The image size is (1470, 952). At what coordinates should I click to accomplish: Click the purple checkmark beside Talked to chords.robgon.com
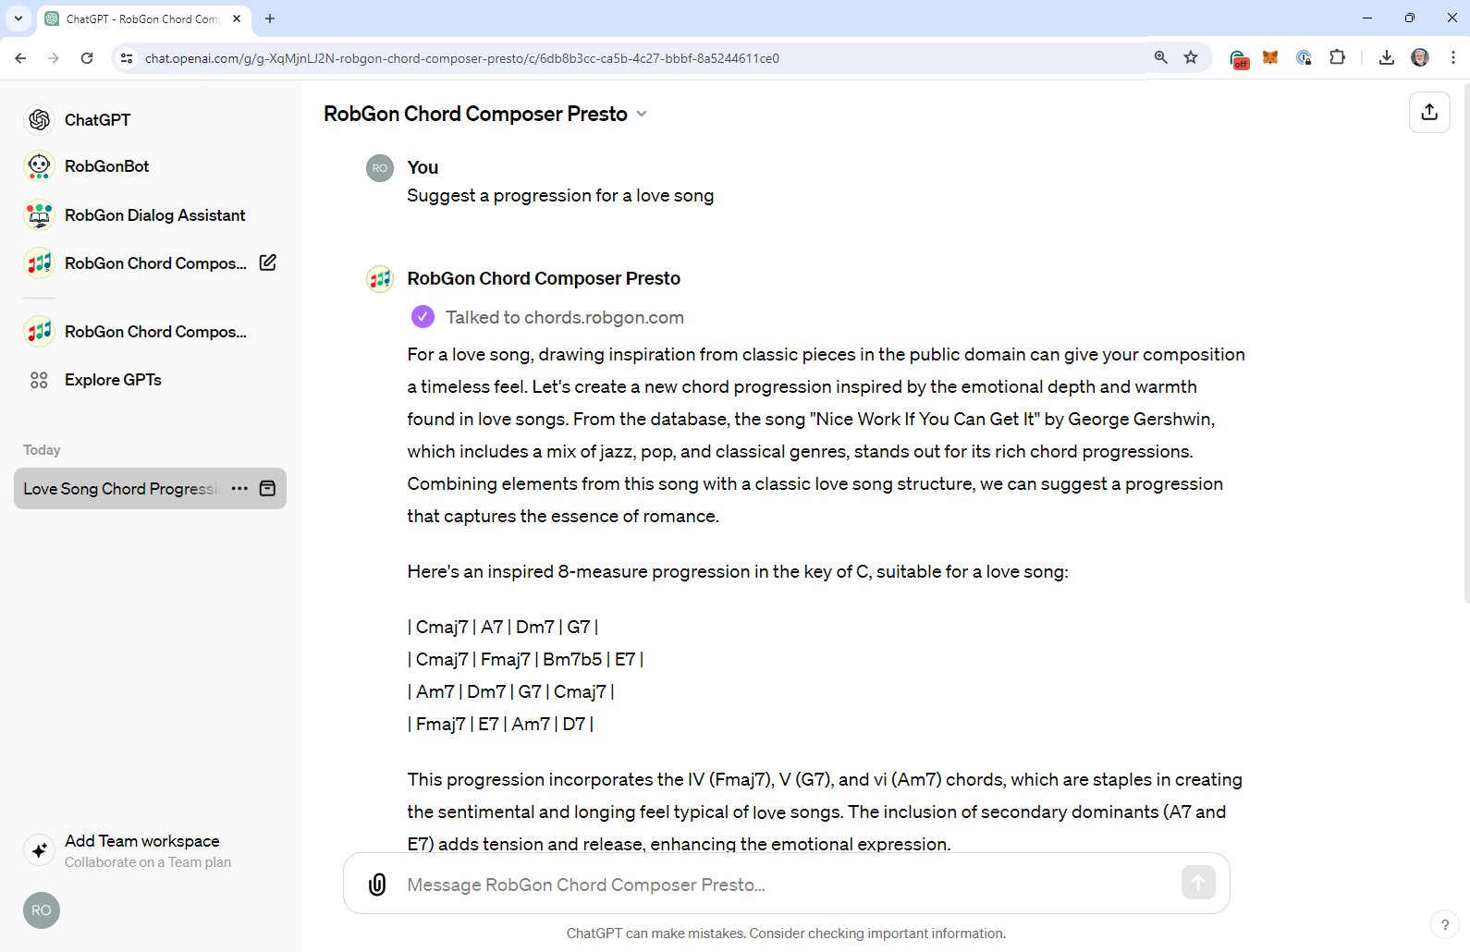[x=423, y=317]
